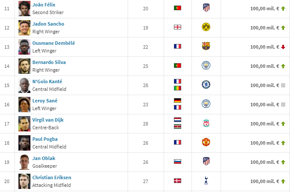Open Paul Pogba profile link
This screenshot has width=290, height=192.
[x=45, y=139]
